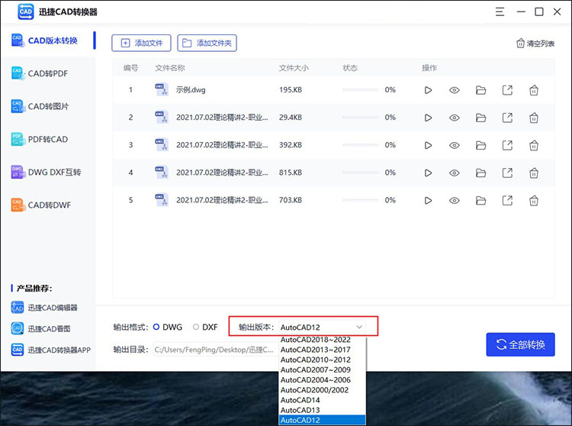This screenshot has height=426, width=572.
Task: Switch to CAD转PDF sidebar tab
Action: tap(48, 73)
